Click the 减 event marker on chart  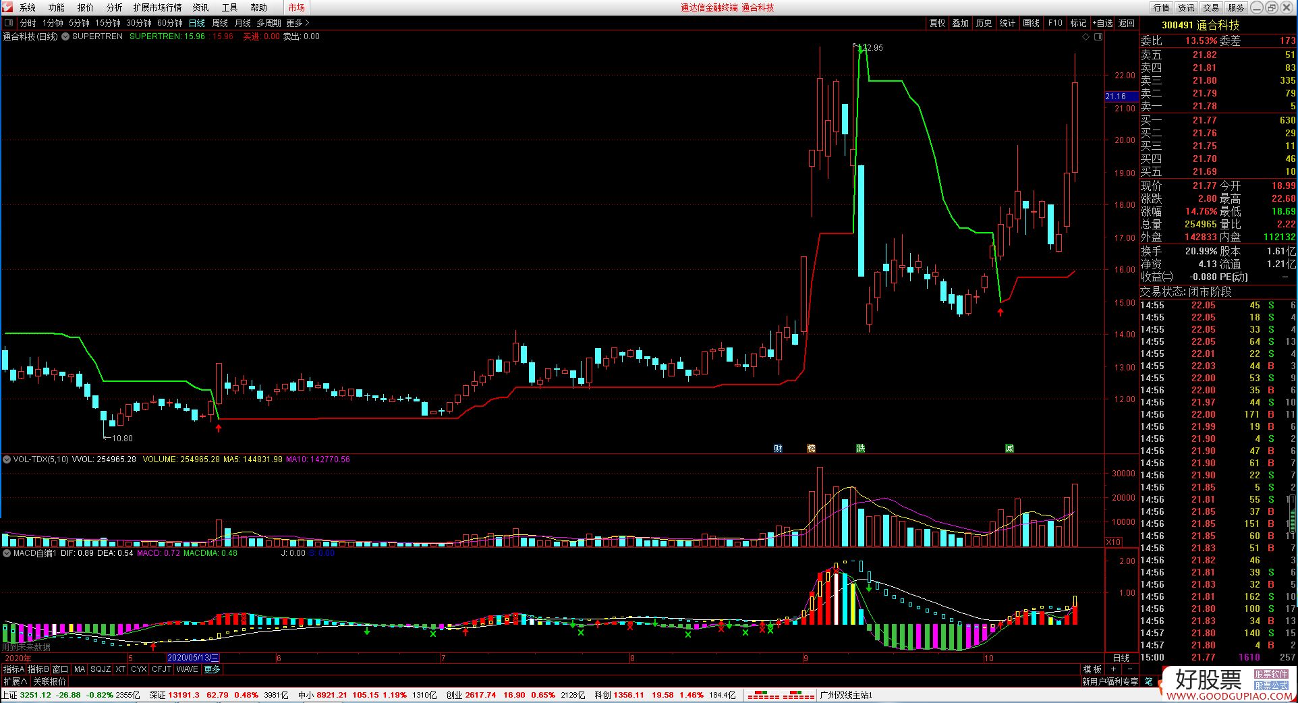(x=1009, y=448)
